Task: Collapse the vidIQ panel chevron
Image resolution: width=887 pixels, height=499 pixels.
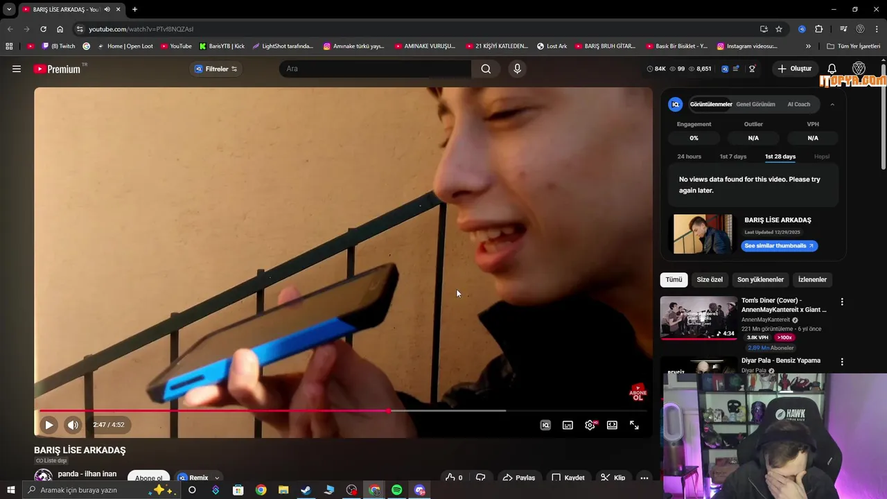Action: [x=832, y=105]
